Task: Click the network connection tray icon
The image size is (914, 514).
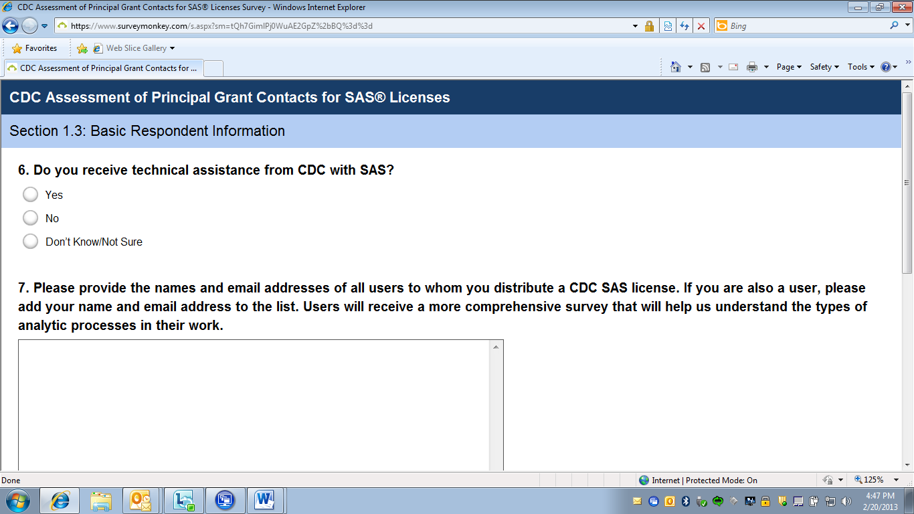Action: pyautogui.click(x=830, y=501)
